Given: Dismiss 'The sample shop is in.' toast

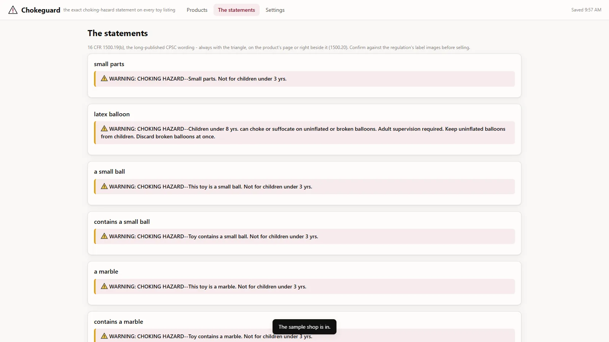Looking at the screenshot, I should (304, 327).
